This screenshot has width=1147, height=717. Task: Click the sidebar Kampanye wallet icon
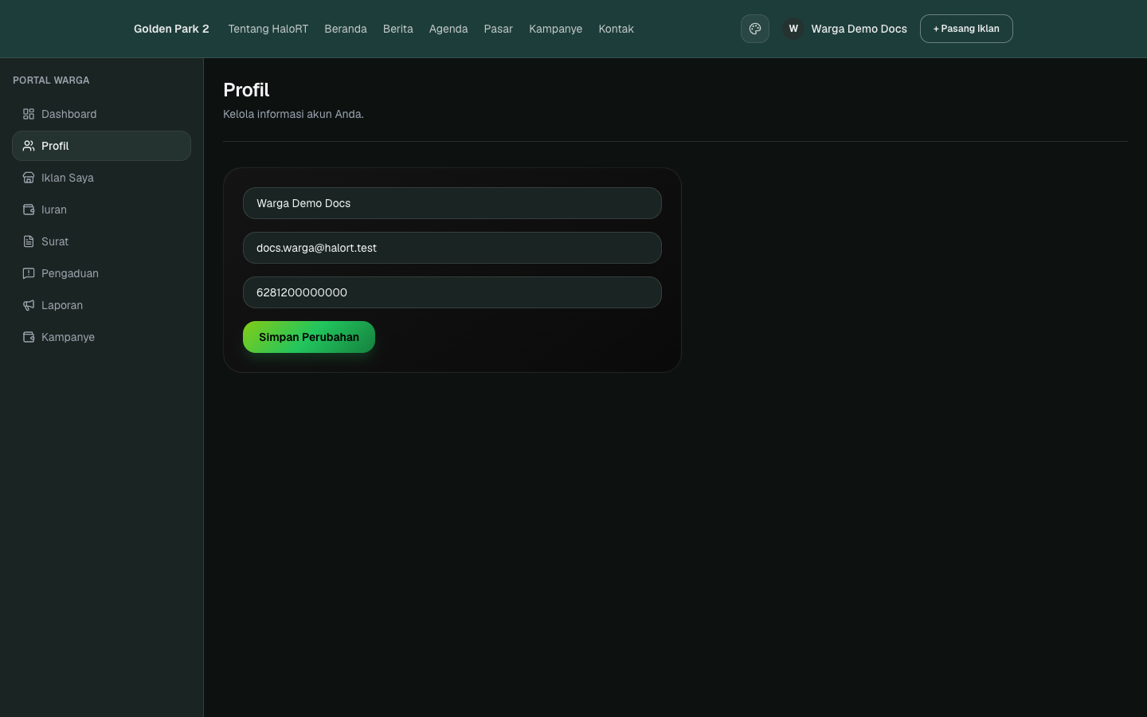pyautogui.click(x=29, y=337)
